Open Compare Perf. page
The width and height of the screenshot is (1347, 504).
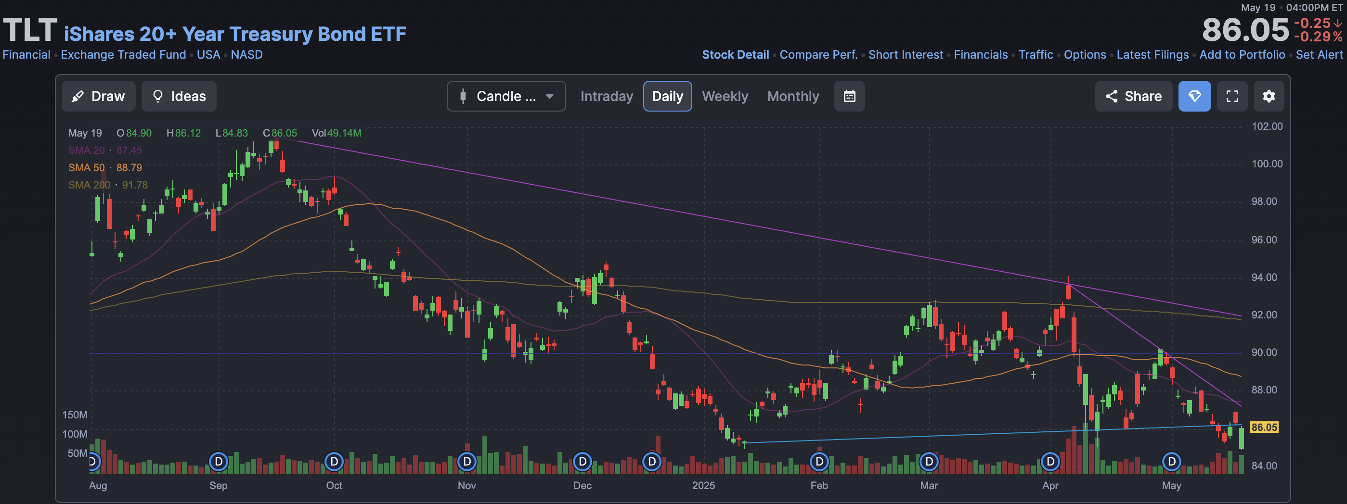pyautogui.click(x=818, y=54)
